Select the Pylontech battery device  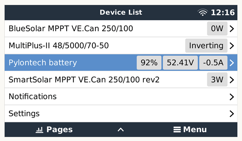pos(43,63)
